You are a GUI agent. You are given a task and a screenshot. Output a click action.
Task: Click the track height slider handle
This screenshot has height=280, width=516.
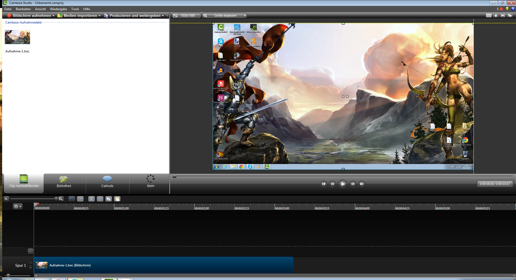point(8,275)
